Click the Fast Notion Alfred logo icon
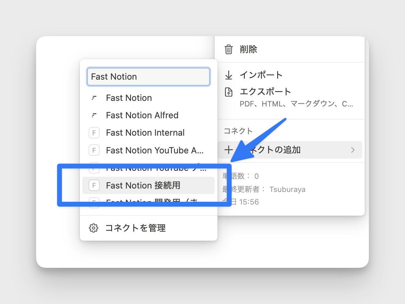 coord(94,115)
